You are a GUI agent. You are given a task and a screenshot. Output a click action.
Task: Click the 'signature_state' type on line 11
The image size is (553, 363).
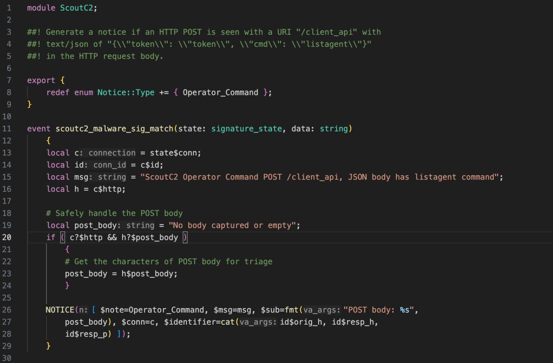click(246, 129)
